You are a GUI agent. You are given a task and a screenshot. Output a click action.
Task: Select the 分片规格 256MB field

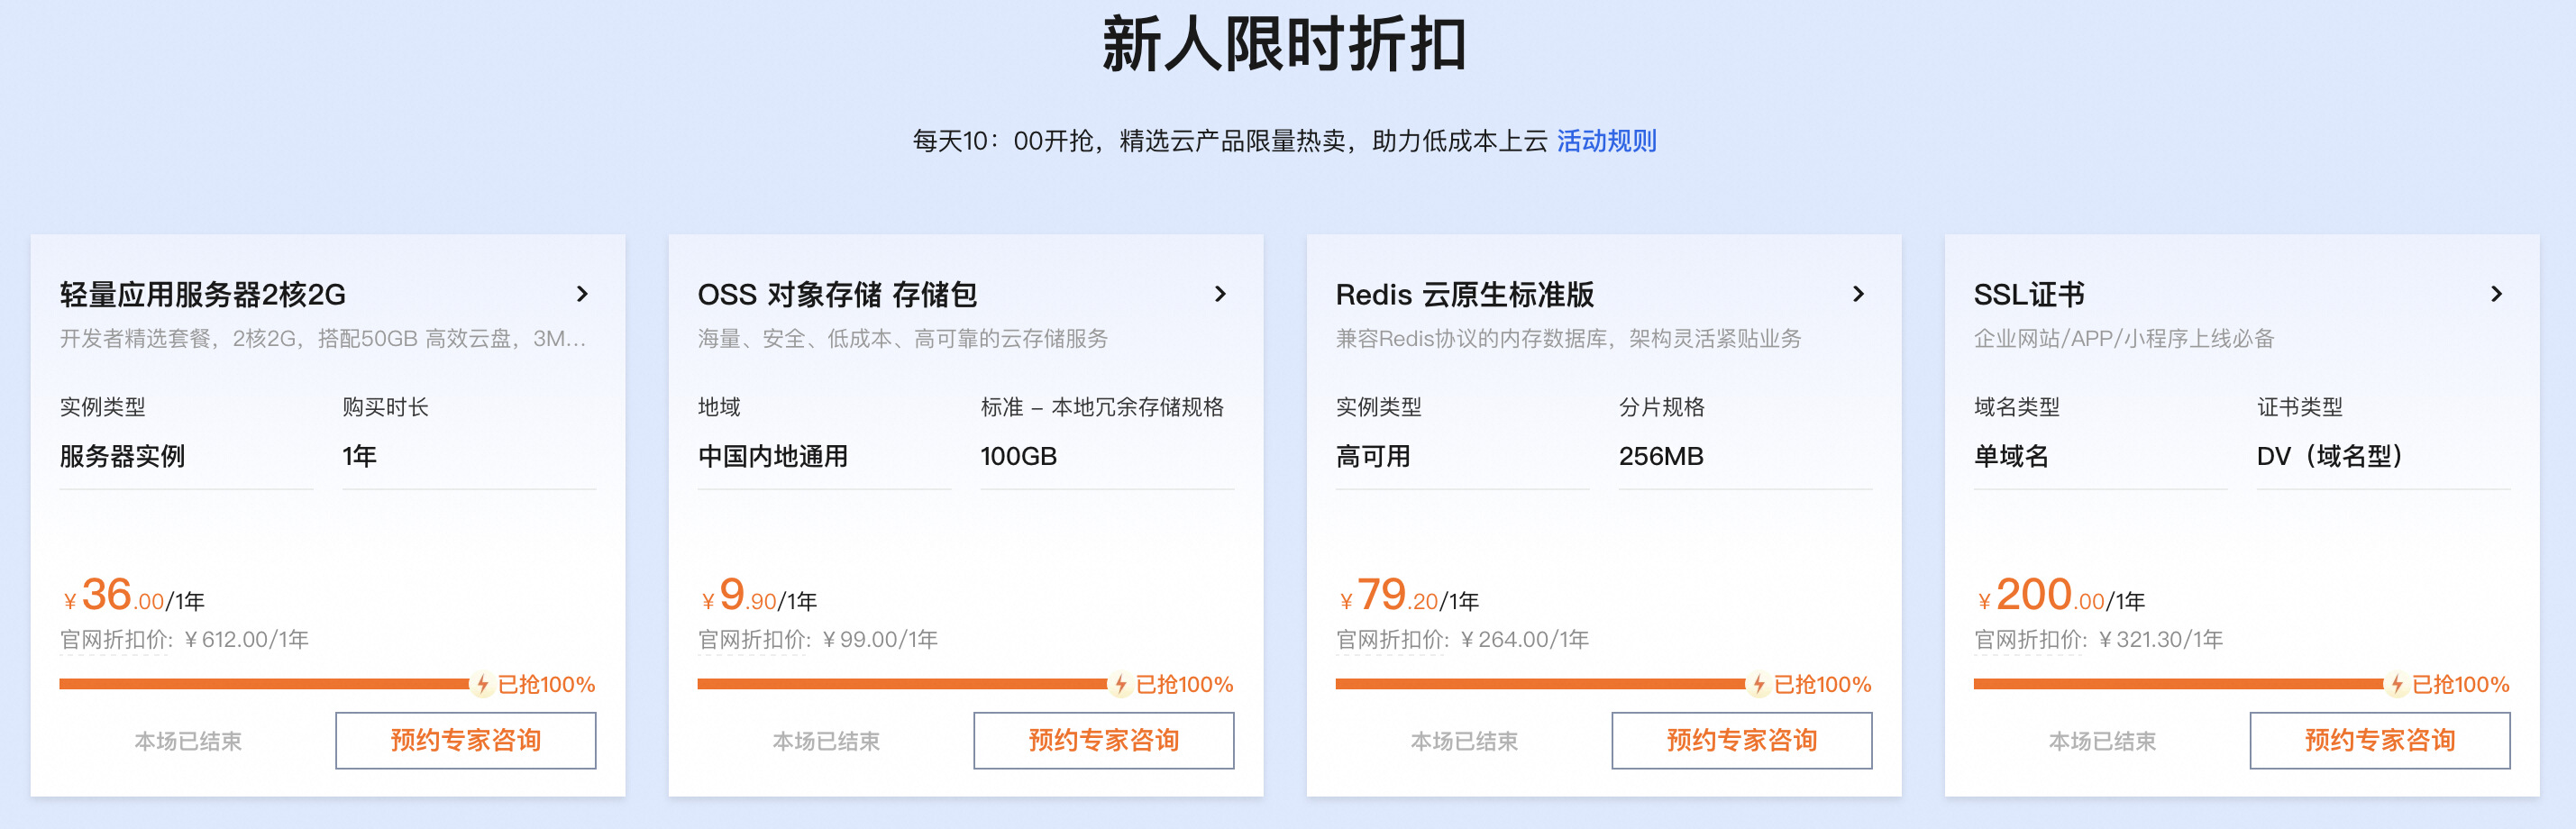(x=1745, y=456)
